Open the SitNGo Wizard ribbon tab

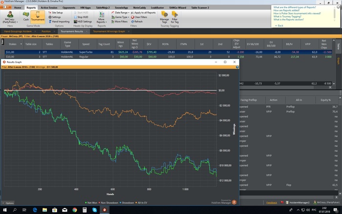coord(177,7)
